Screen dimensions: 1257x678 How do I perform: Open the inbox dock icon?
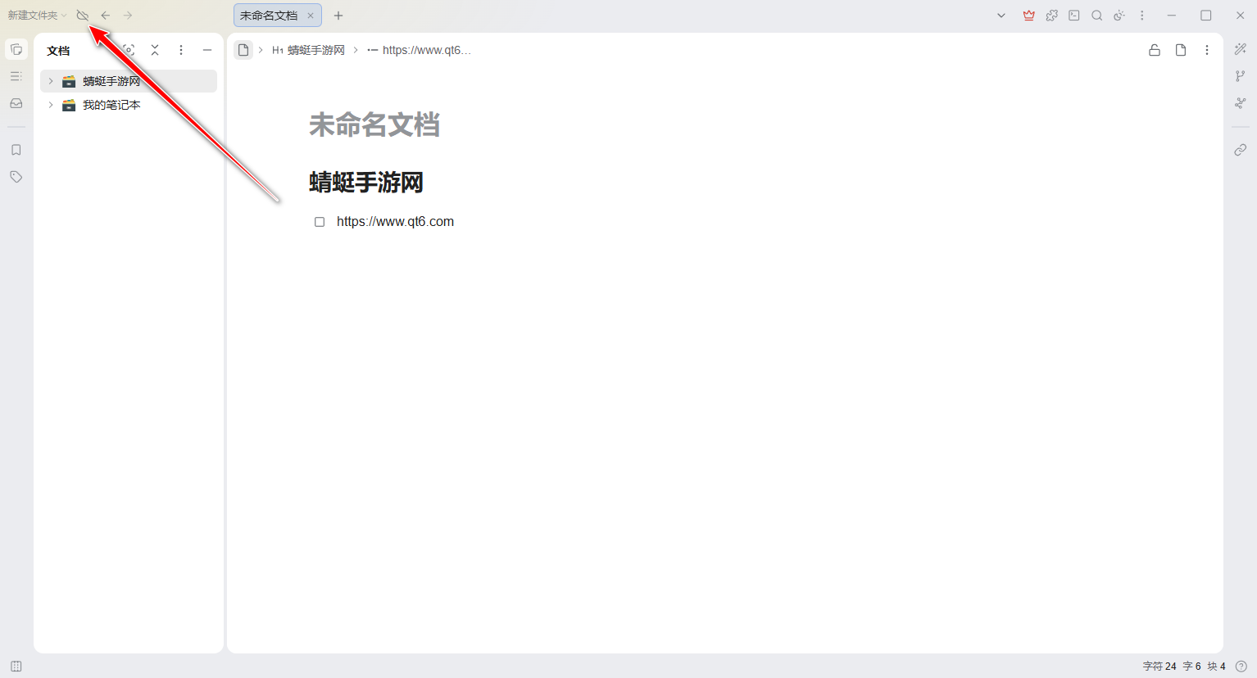coord(16,103)
